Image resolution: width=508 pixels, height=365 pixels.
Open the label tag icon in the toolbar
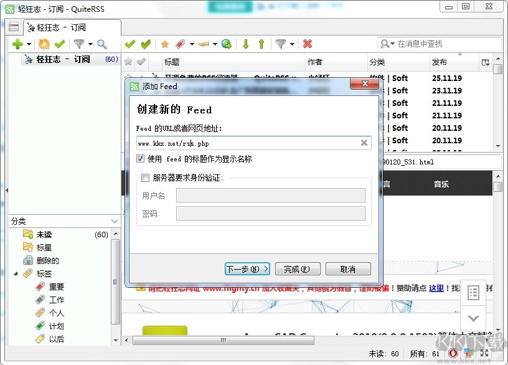point(180,44)
